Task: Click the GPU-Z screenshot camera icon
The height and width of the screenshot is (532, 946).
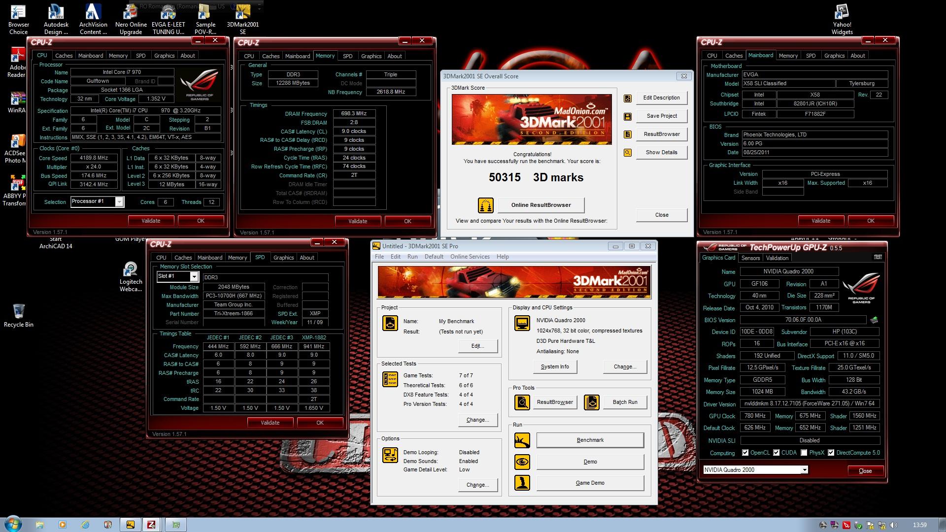Action: pos(878,257)
